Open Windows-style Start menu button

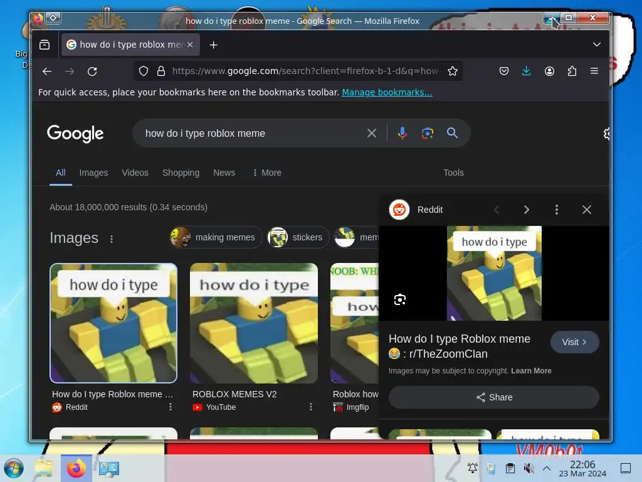tap(14, 468)
